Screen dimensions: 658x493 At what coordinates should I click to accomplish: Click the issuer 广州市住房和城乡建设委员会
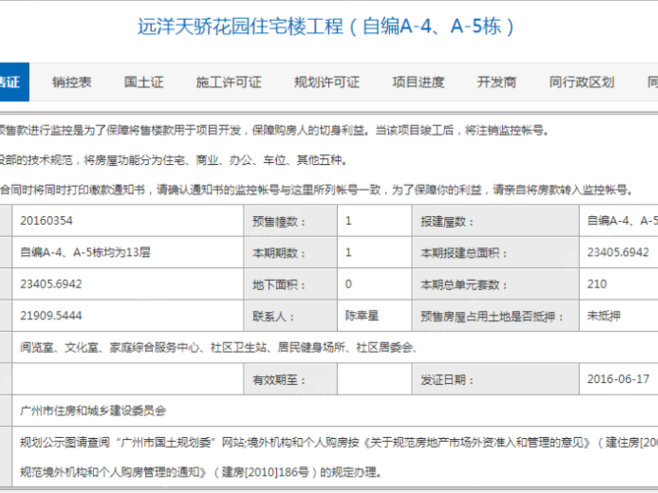click(93, 410)
